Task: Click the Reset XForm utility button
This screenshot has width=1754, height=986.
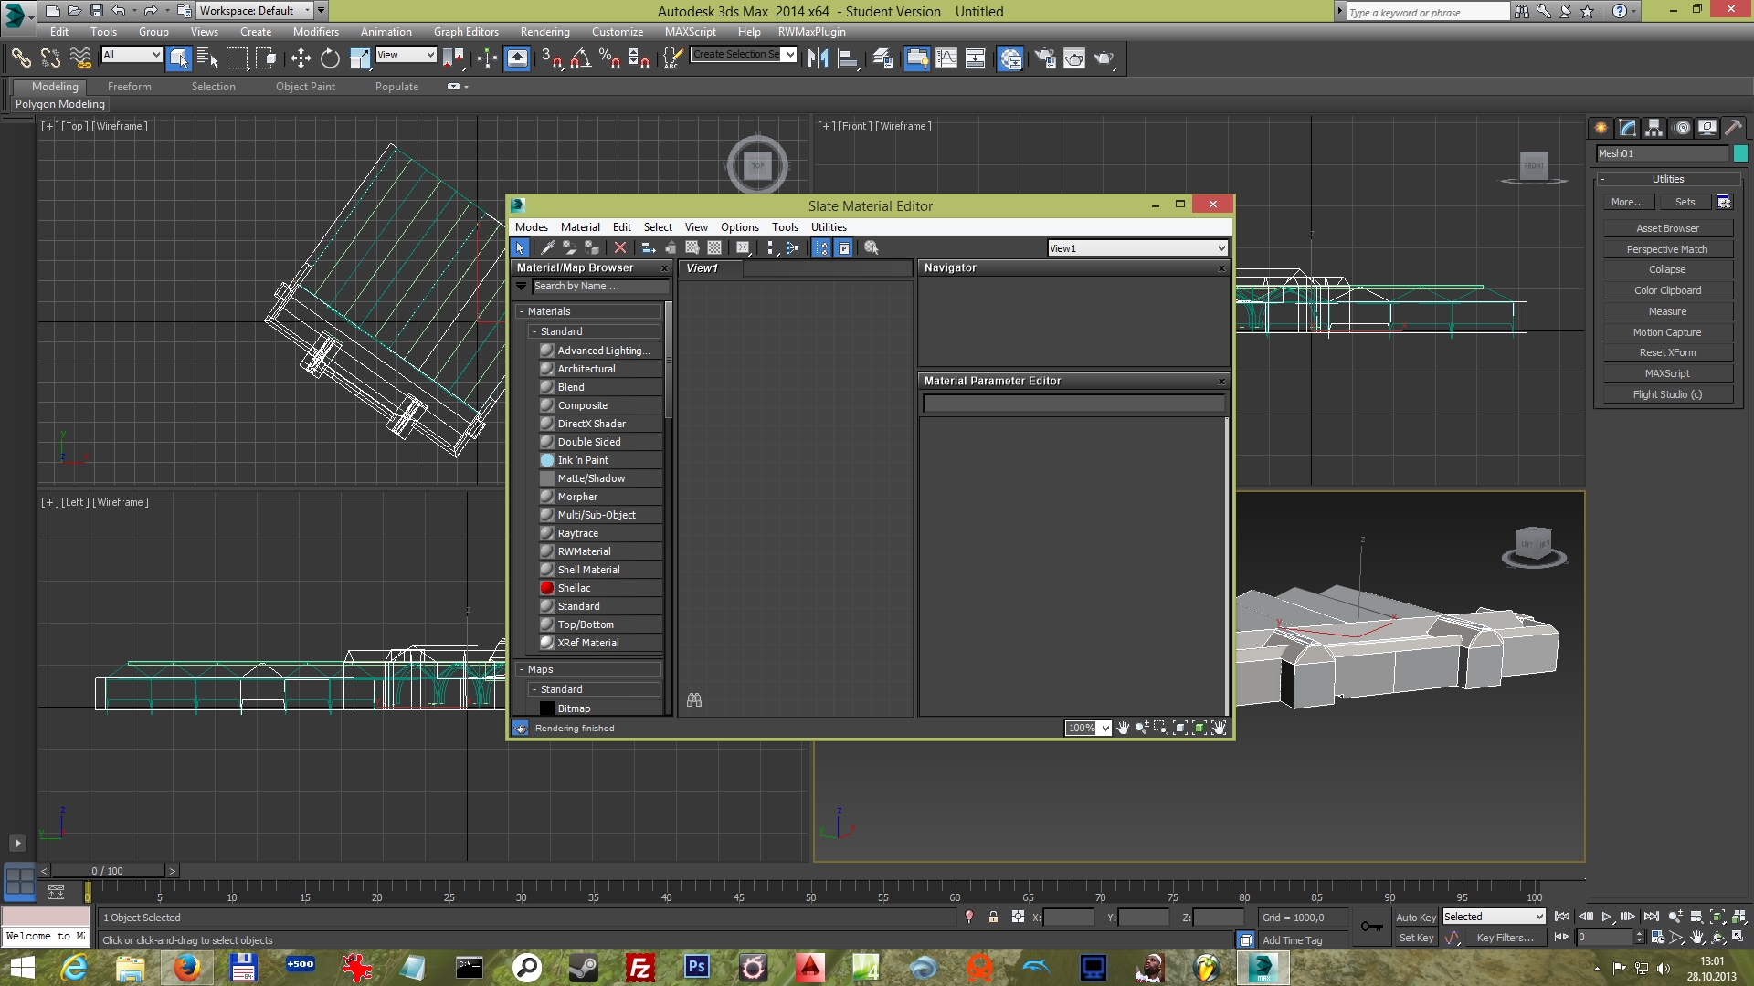Action: point(1666,352)
